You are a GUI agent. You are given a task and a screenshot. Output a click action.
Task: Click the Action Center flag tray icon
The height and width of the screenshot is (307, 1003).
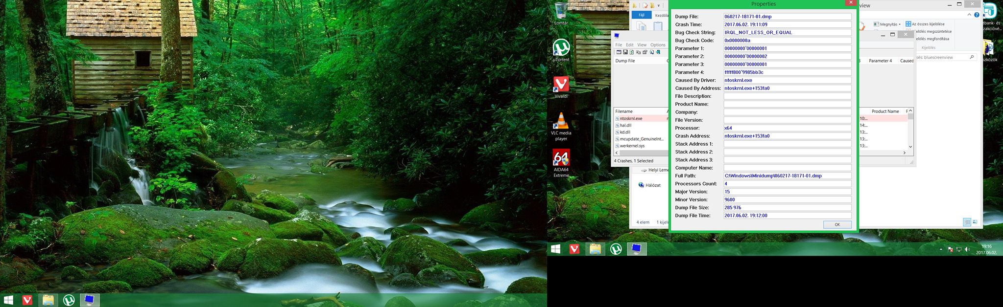point(950,249)
